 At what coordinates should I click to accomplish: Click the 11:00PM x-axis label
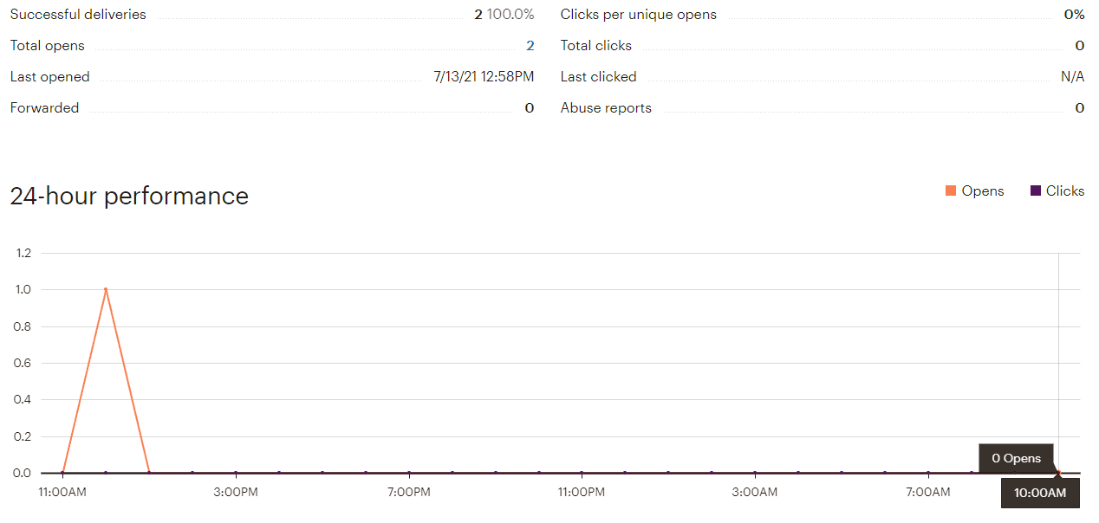pyautogui.click(x=582, y=493)
